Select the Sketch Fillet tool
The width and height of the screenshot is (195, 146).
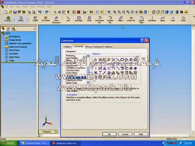[141, 20]
